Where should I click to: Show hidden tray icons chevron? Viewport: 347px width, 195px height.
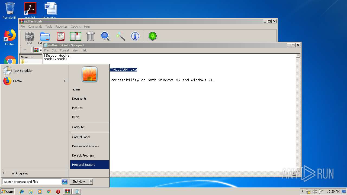pos(303,191)
